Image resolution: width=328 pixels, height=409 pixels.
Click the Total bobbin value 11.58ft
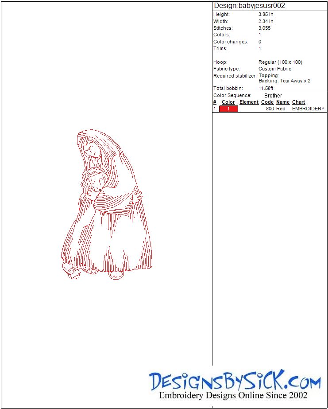pos(266,88)
